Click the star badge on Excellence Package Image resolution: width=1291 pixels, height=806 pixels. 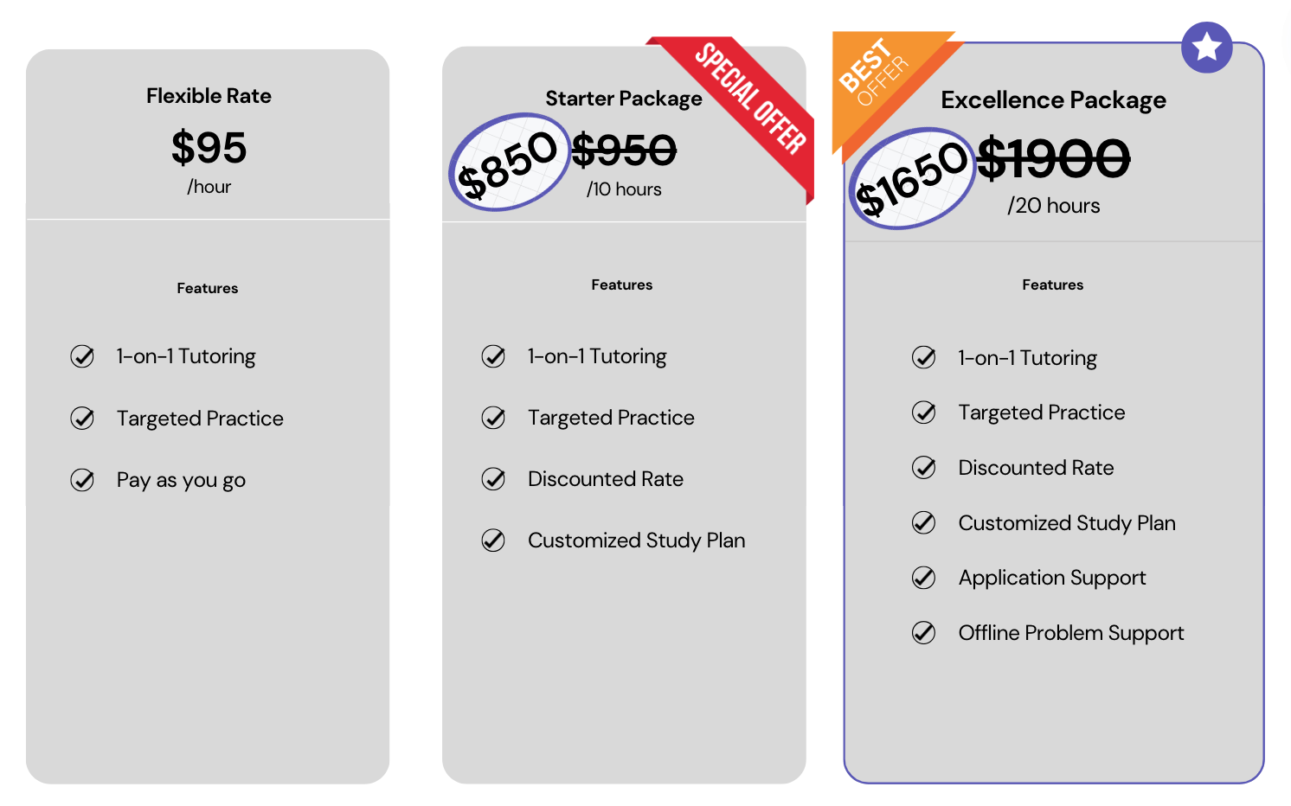click(x=1207, y=48)
